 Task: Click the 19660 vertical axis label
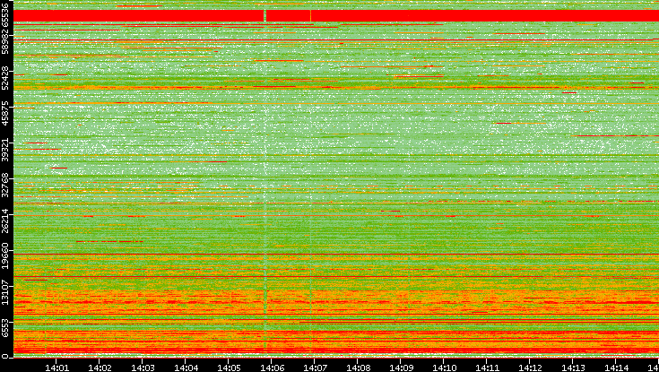click(6, 255)
